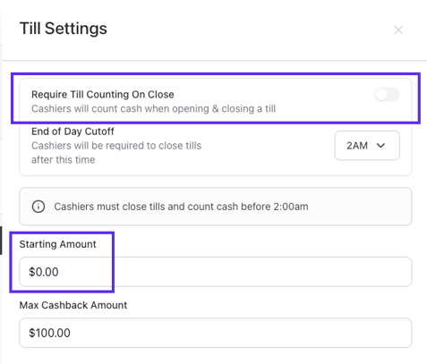
Task: Click the Max Cashback Amount label
Action: click(x=73, y=305)
